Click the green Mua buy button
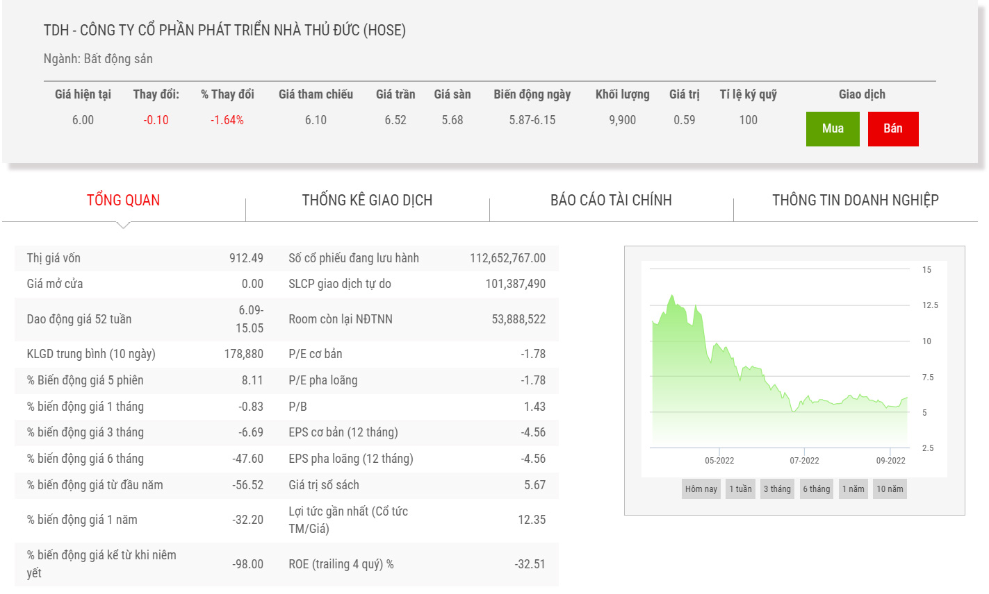Image resolution: width=989 pixels, height=594 pixels. click(832, 129)
